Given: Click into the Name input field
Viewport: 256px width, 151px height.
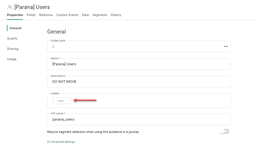Looking at the screenshot, I should tap(139, 64).
